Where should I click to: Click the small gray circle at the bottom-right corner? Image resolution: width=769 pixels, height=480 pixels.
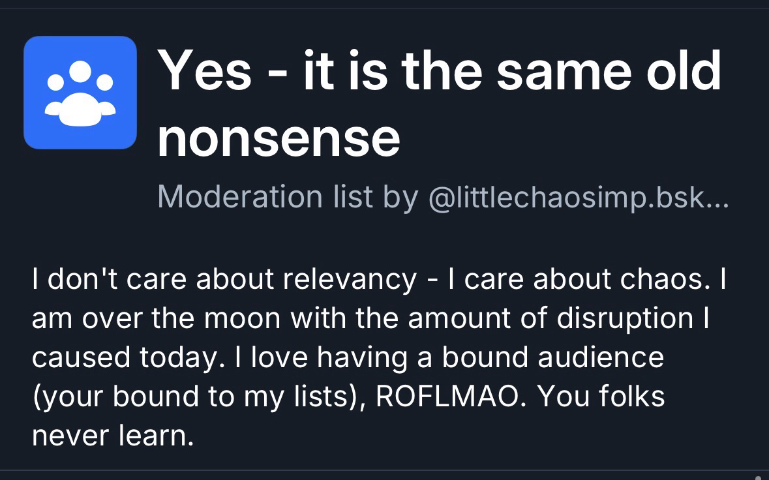(757, 476)
